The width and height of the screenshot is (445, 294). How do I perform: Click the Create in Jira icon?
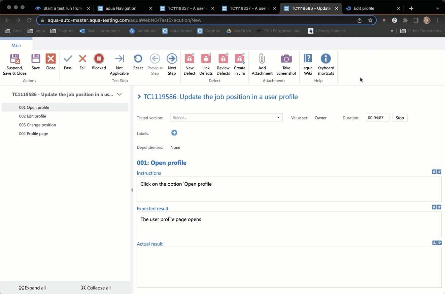239,59
